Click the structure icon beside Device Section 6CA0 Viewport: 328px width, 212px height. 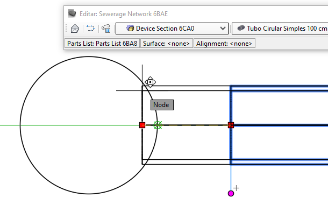pos(130,29)
